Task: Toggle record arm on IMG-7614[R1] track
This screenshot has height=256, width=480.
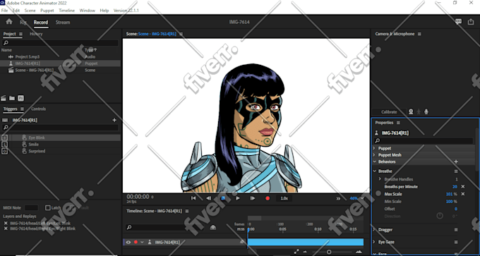Action: point(136,242)
